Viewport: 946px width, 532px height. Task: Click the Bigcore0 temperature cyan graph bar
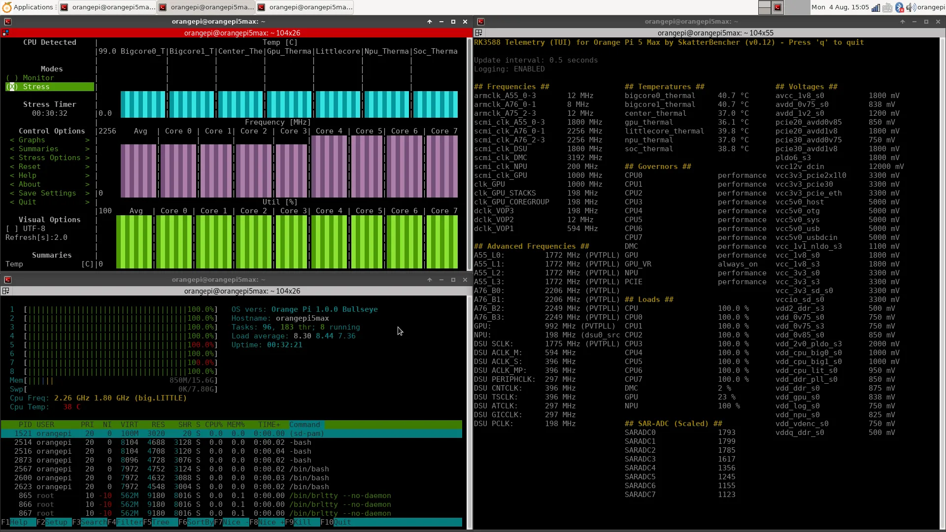[x=143, y=104]
